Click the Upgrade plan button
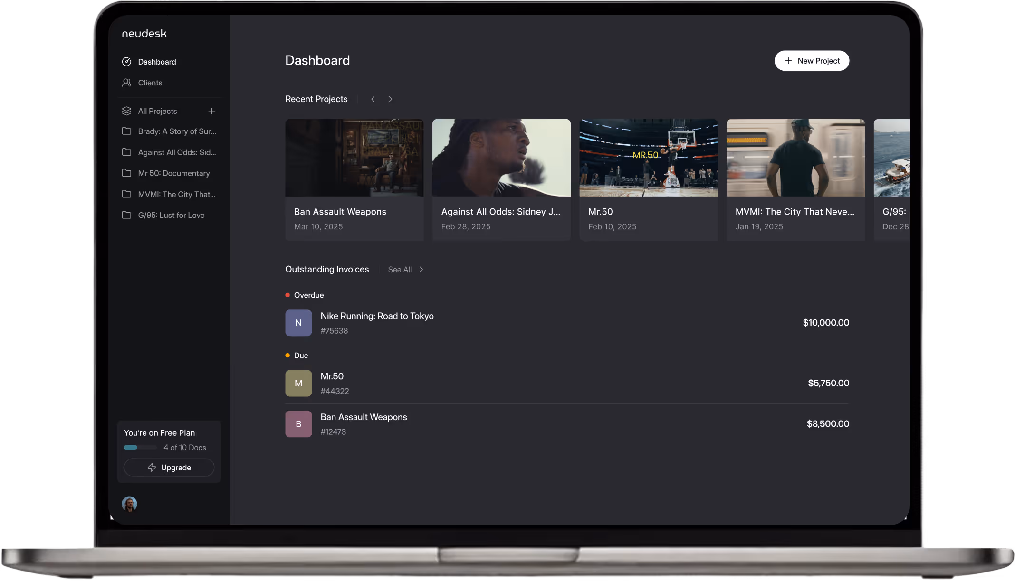The image size is (1015, 581). tap(169, 468)
